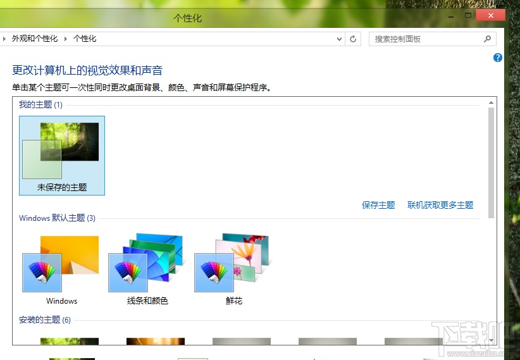Select the 未保存的主题 theme
This screenshot has height=360, width=520.
pyautogui.click(x=62, y=156)
